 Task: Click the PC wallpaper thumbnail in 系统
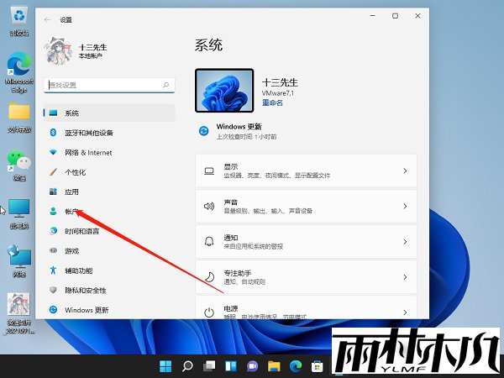(224, 91)
